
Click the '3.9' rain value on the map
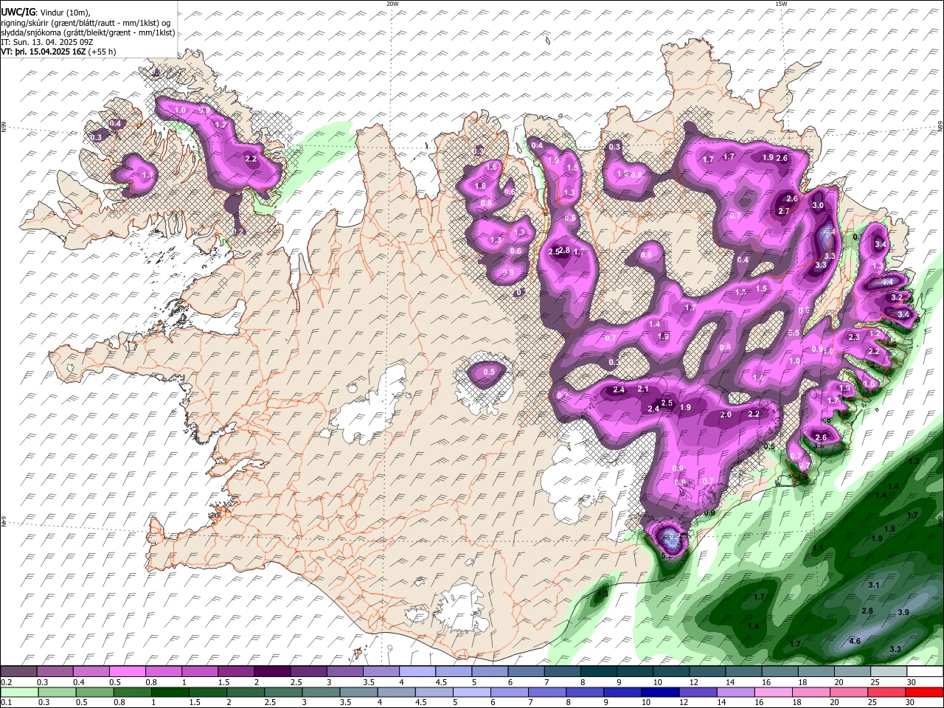pyautogui.click(x=903, y=613)
